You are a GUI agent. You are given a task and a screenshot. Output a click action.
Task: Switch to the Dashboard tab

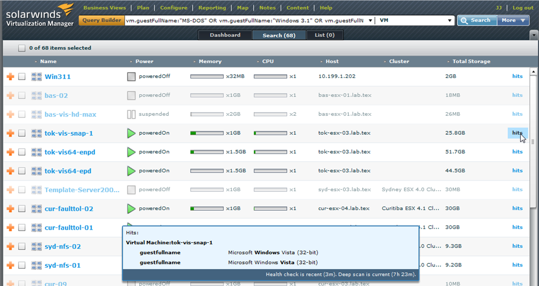(225, 35)
